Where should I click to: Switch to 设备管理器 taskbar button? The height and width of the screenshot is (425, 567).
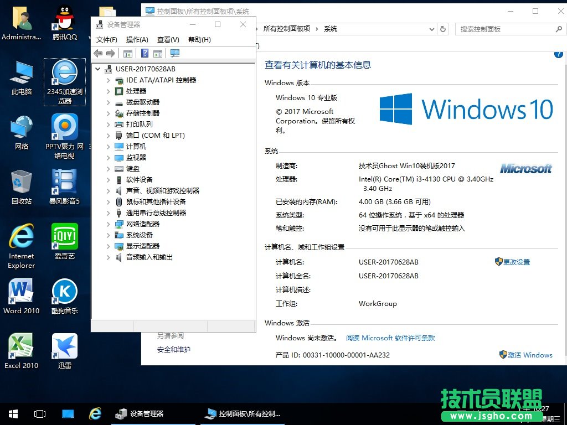pyautogui.click(x=153, y=414)
